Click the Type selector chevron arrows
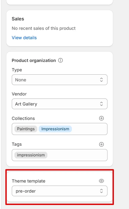The width and height of the screenshot is (129, 209). coord(101,80)
